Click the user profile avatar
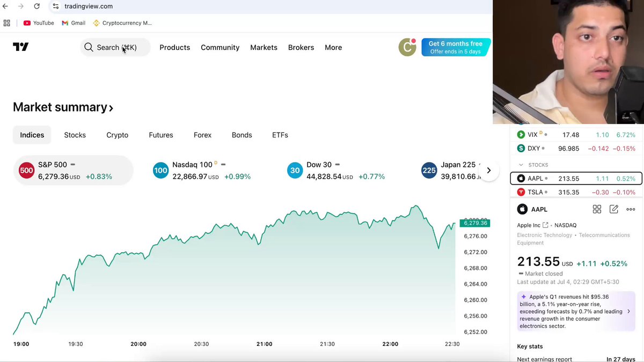The height and width of the screenshot is (362, 644). pyautogui.click(x=407, y=47)
